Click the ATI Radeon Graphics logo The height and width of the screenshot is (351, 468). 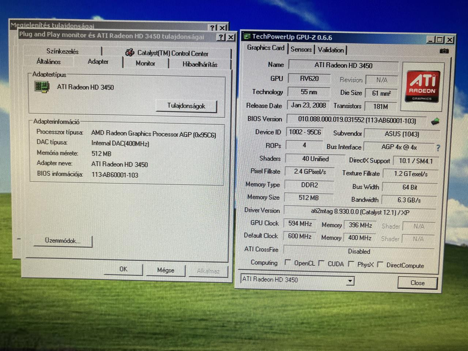click(422, 86)
